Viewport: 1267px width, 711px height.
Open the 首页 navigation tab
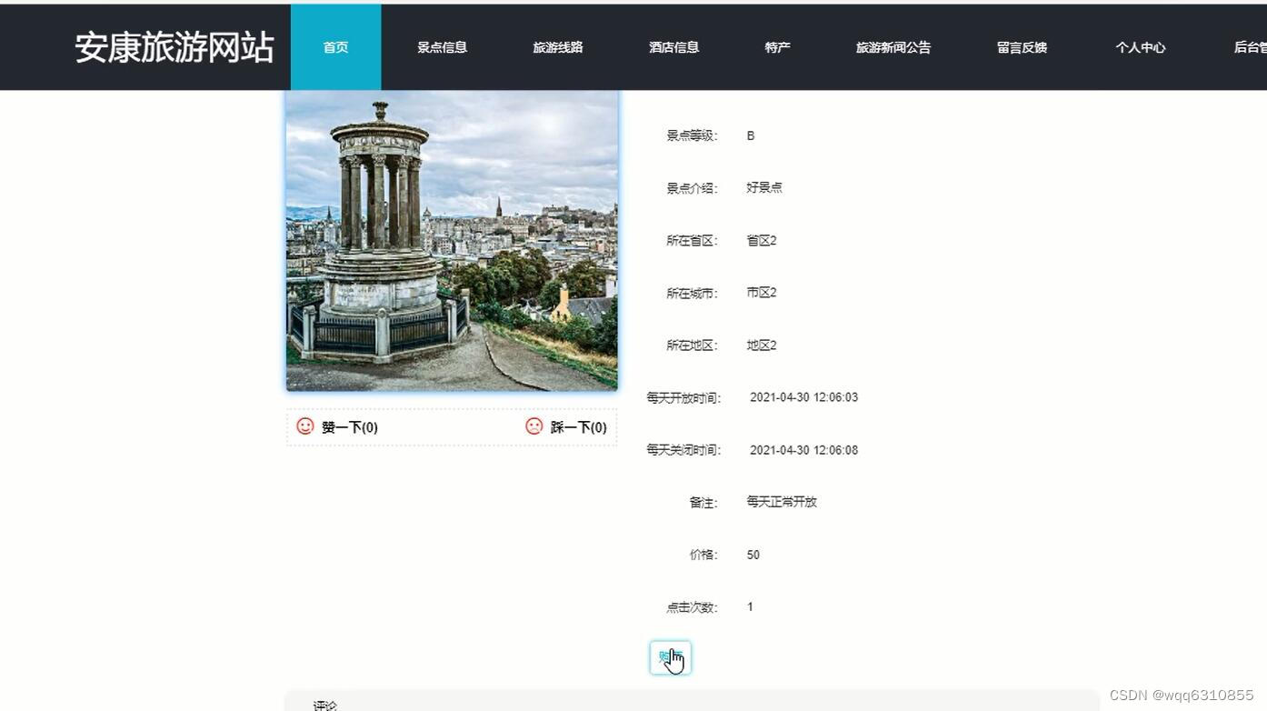336,47
